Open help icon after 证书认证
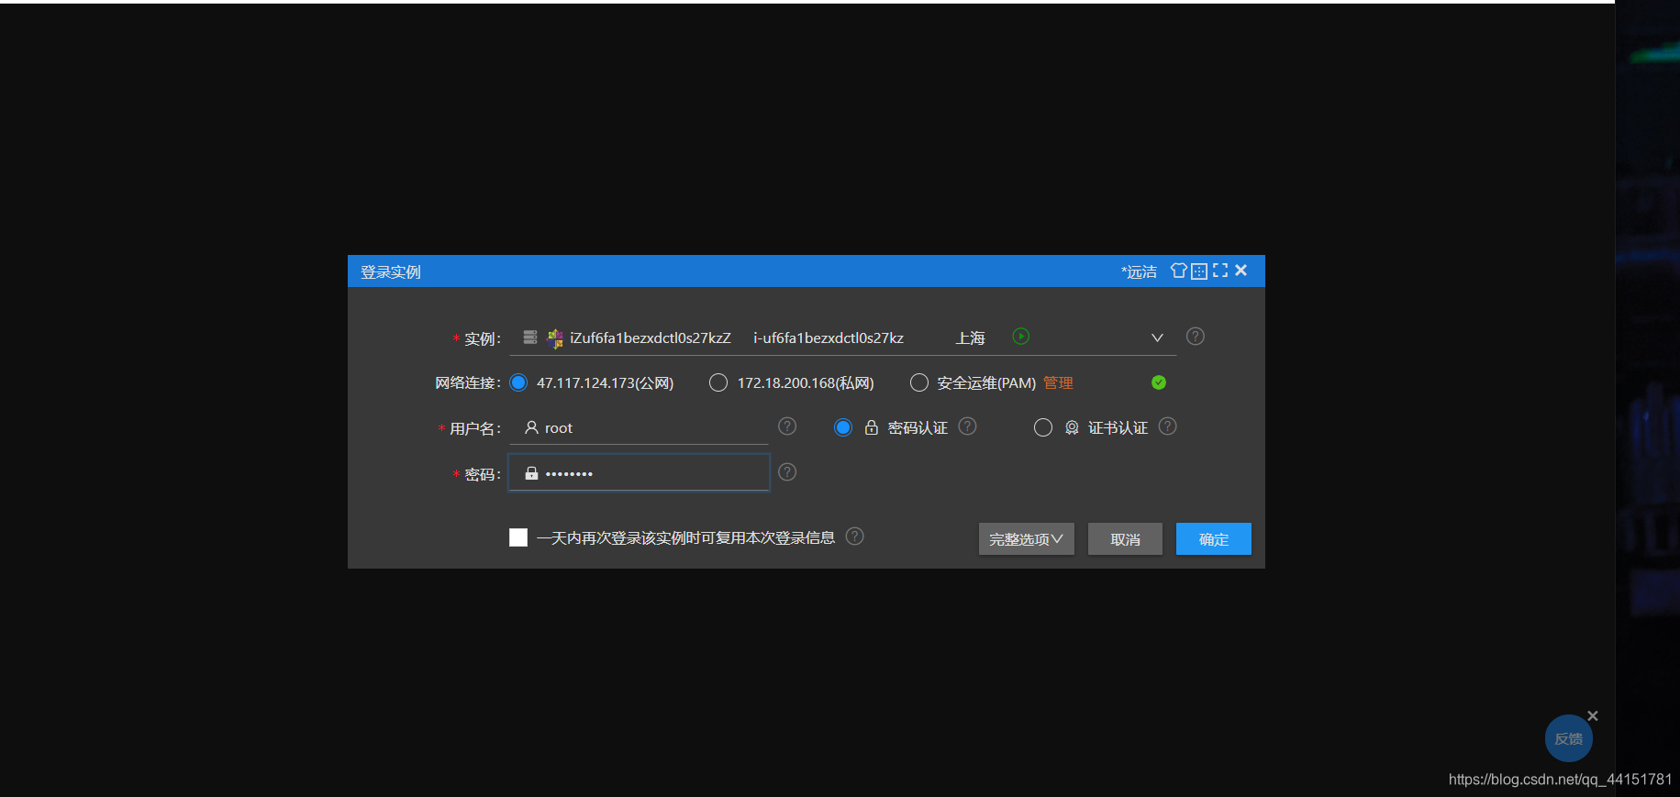This screenshot has width=1680, height=797. click(x=1167, y=426)
